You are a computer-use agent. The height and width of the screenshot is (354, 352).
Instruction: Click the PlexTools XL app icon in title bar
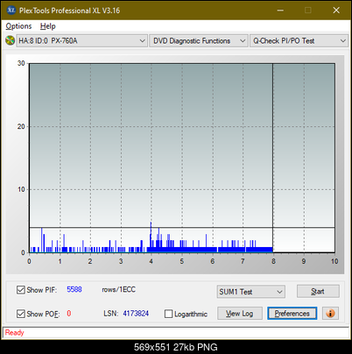point(11,11)
